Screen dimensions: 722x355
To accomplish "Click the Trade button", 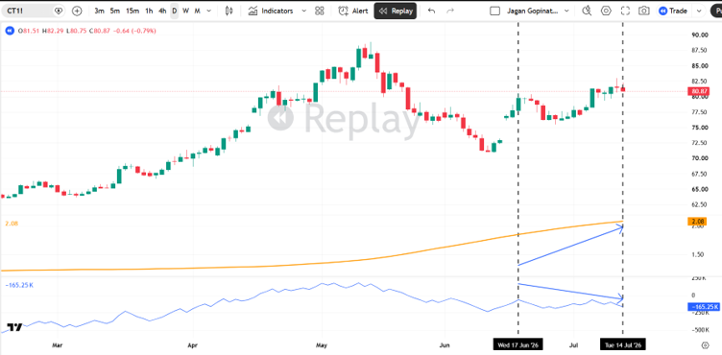I will coord(673,12).
